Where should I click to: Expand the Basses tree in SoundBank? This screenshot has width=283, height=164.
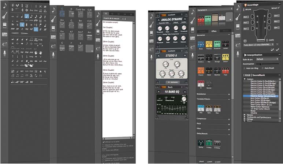click(245, 115)
